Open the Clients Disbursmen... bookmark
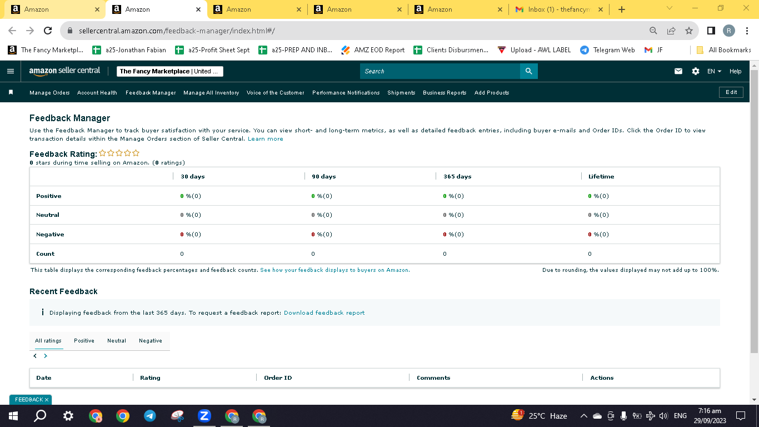The image size is (759, 427). 451,50
